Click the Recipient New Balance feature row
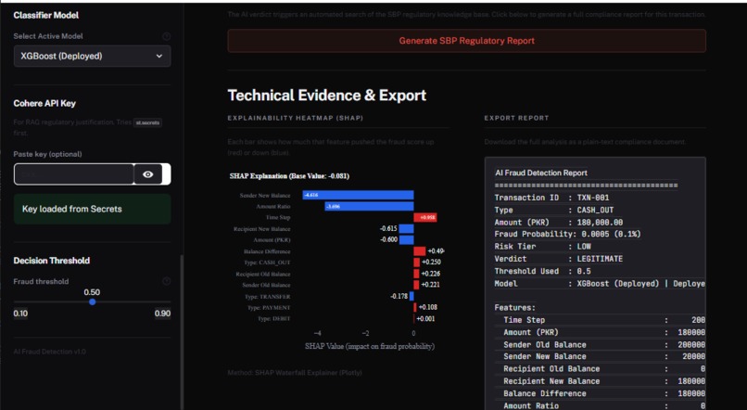This screenshot has height=410, width=747. (x=604, y=381)
